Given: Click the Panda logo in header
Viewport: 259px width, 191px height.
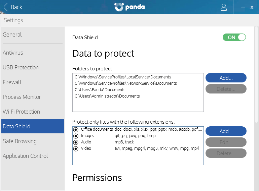Looking at the screenshot, I should [x=129, y=7].
